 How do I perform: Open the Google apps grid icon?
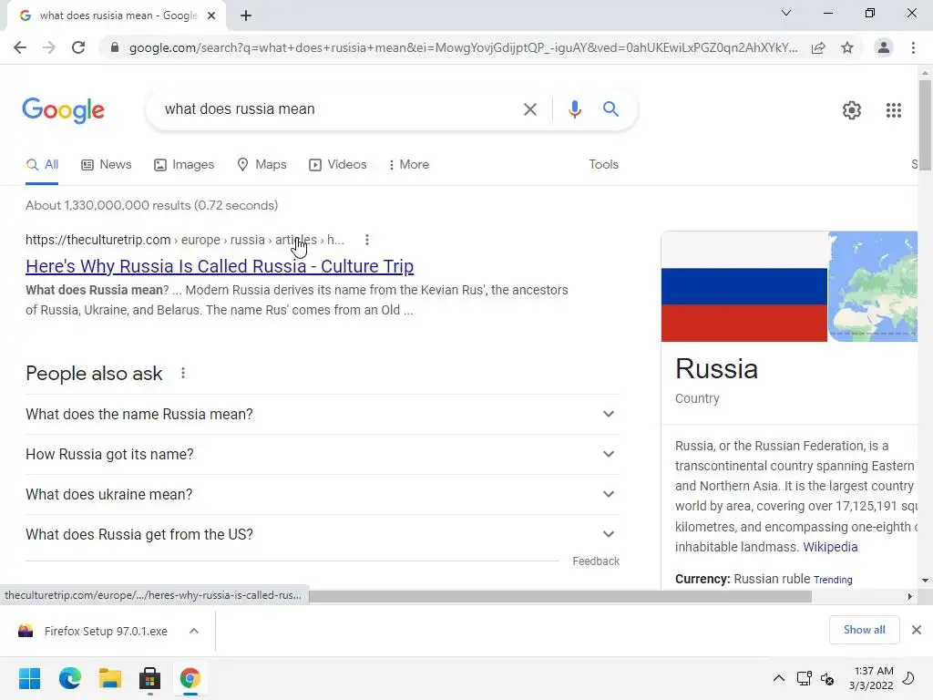click(893, 110)
